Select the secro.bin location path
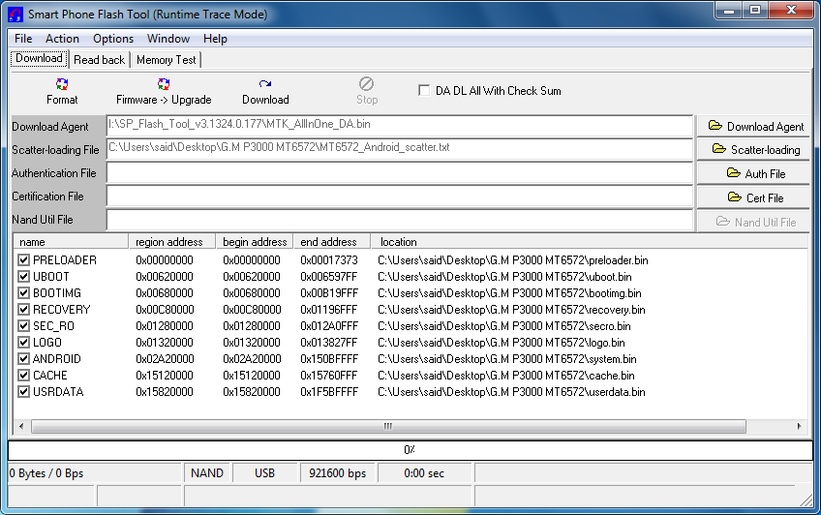The image size is (821, 515). [503, 326]
